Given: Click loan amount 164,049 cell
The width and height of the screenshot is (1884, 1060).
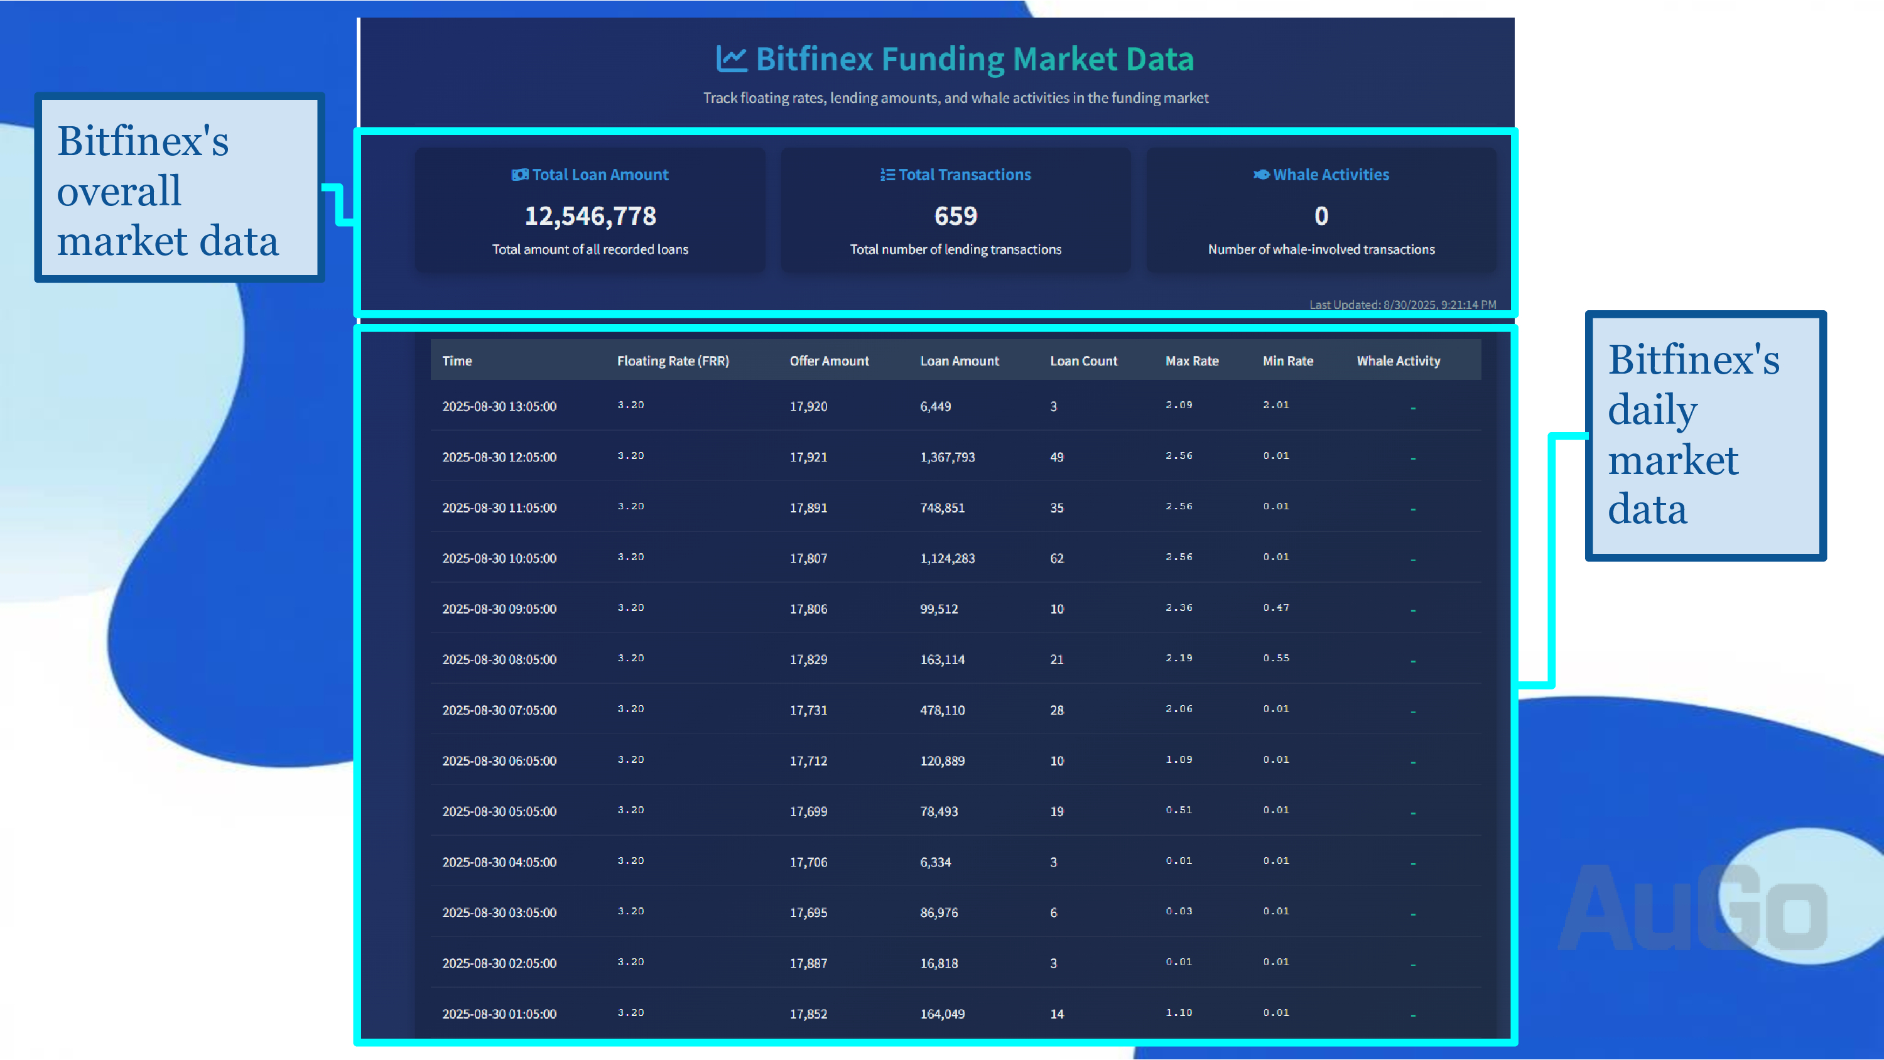Looking at the screenshot, I should 942,1014.
